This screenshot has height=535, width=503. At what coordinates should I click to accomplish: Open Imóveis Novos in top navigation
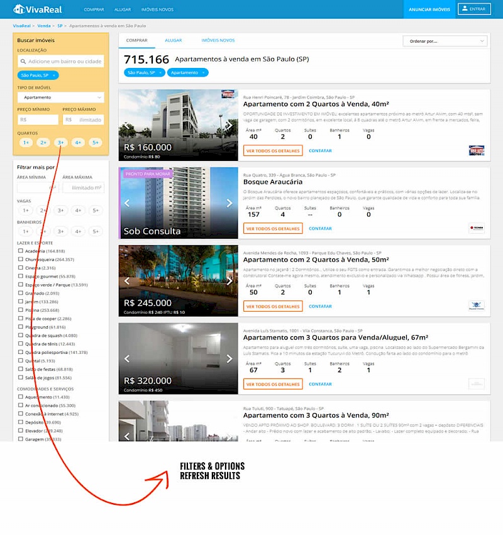pyautogui.click(x=157, y=9)
